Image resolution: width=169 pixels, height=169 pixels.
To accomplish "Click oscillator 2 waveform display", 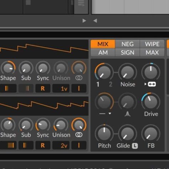I will click(x=44, y=106).
